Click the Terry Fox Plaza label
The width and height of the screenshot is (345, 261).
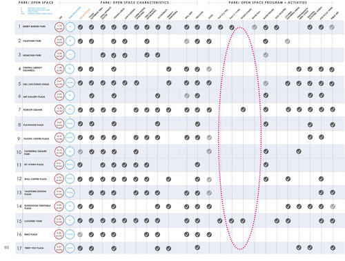point(34,248)
